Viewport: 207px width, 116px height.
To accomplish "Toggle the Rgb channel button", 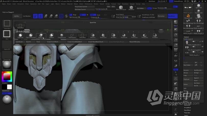I will 83,15.
